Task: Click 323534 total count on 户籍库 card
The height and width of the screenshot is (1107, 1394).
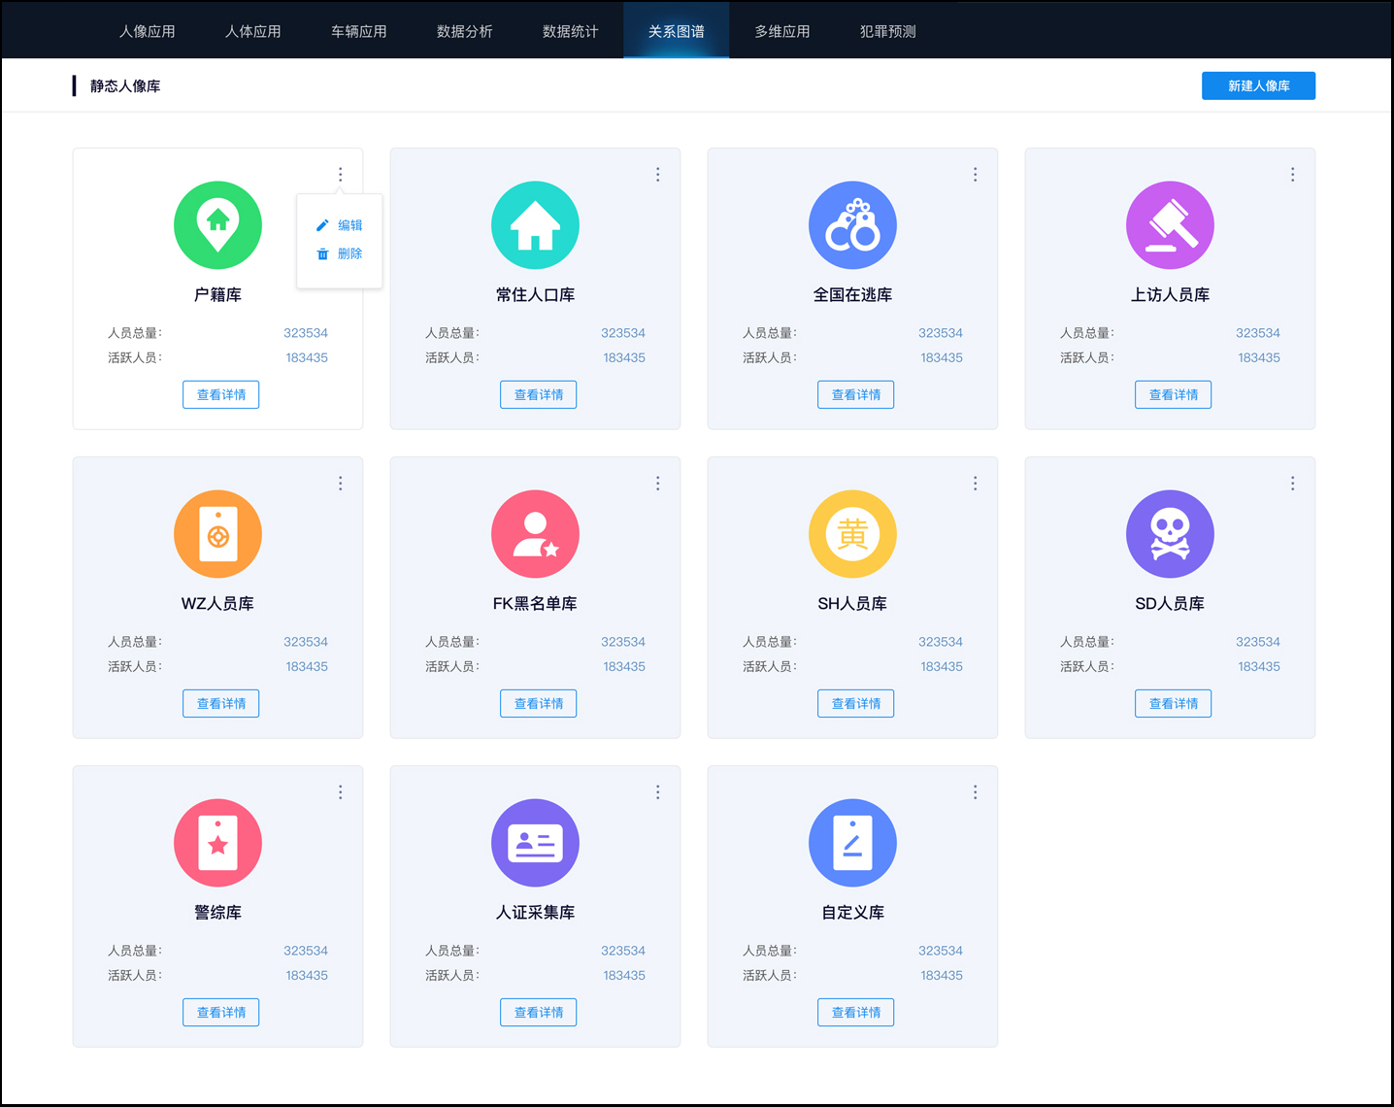Action: (x=306, y=333)
